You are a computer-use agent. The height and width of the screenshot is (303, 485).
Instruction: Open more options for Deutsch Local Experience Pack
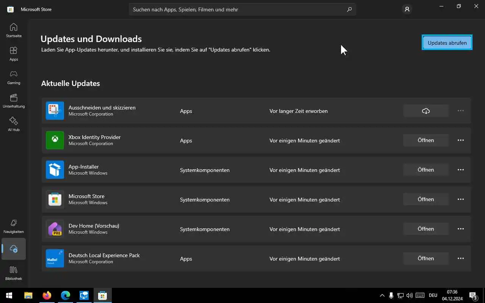(x=461, y=258)
